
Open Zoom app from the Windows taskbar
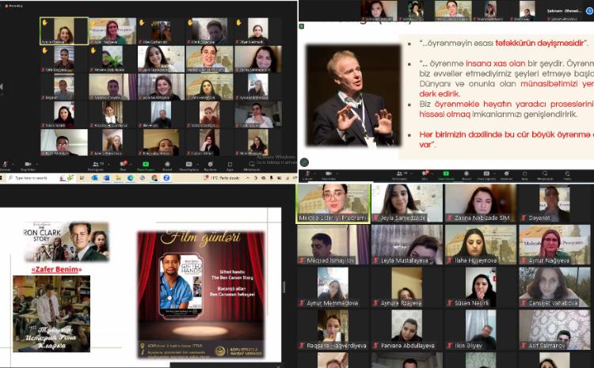pos(167,178)
